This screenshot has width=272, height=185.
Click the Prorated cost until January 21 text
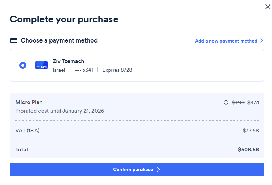click(60, 111)
